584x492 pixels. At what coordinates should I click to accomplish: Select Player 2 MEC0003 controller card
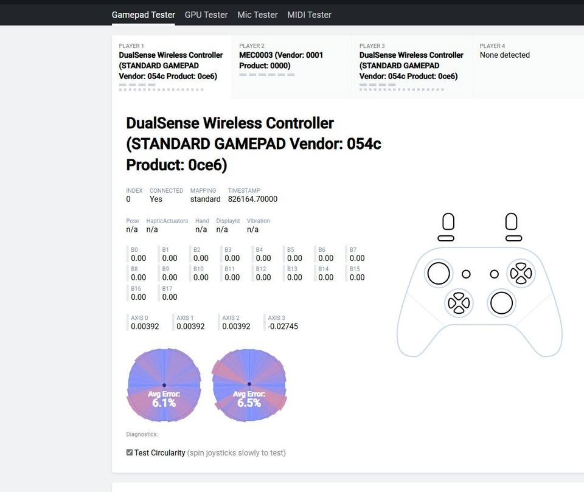pos(291,67)
